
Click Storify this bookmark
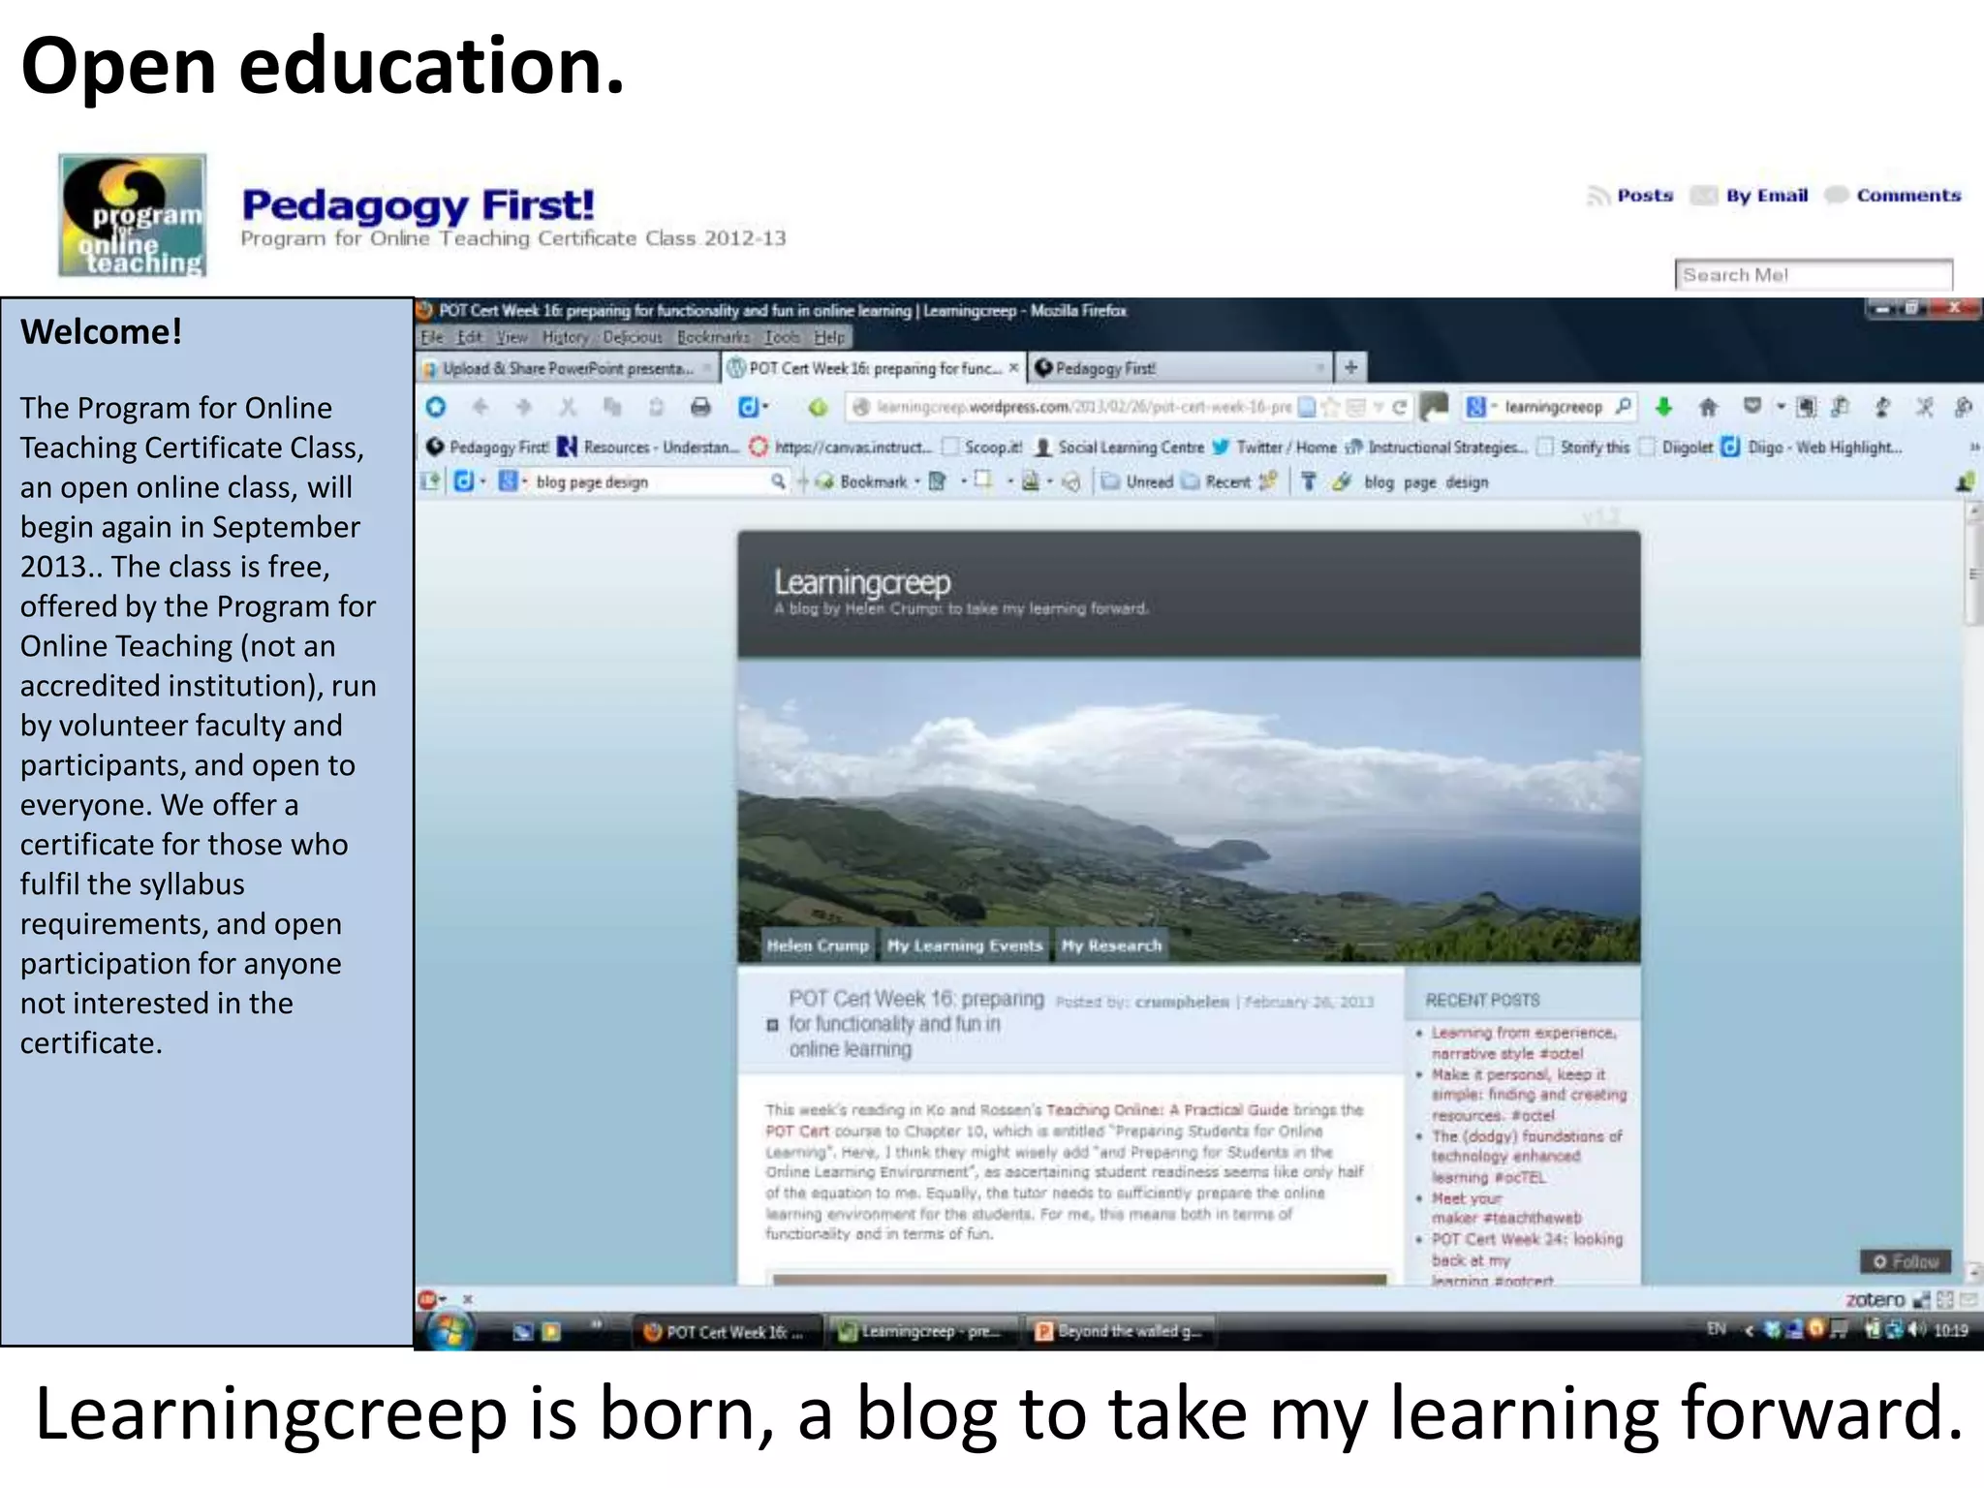[1584, 447]
